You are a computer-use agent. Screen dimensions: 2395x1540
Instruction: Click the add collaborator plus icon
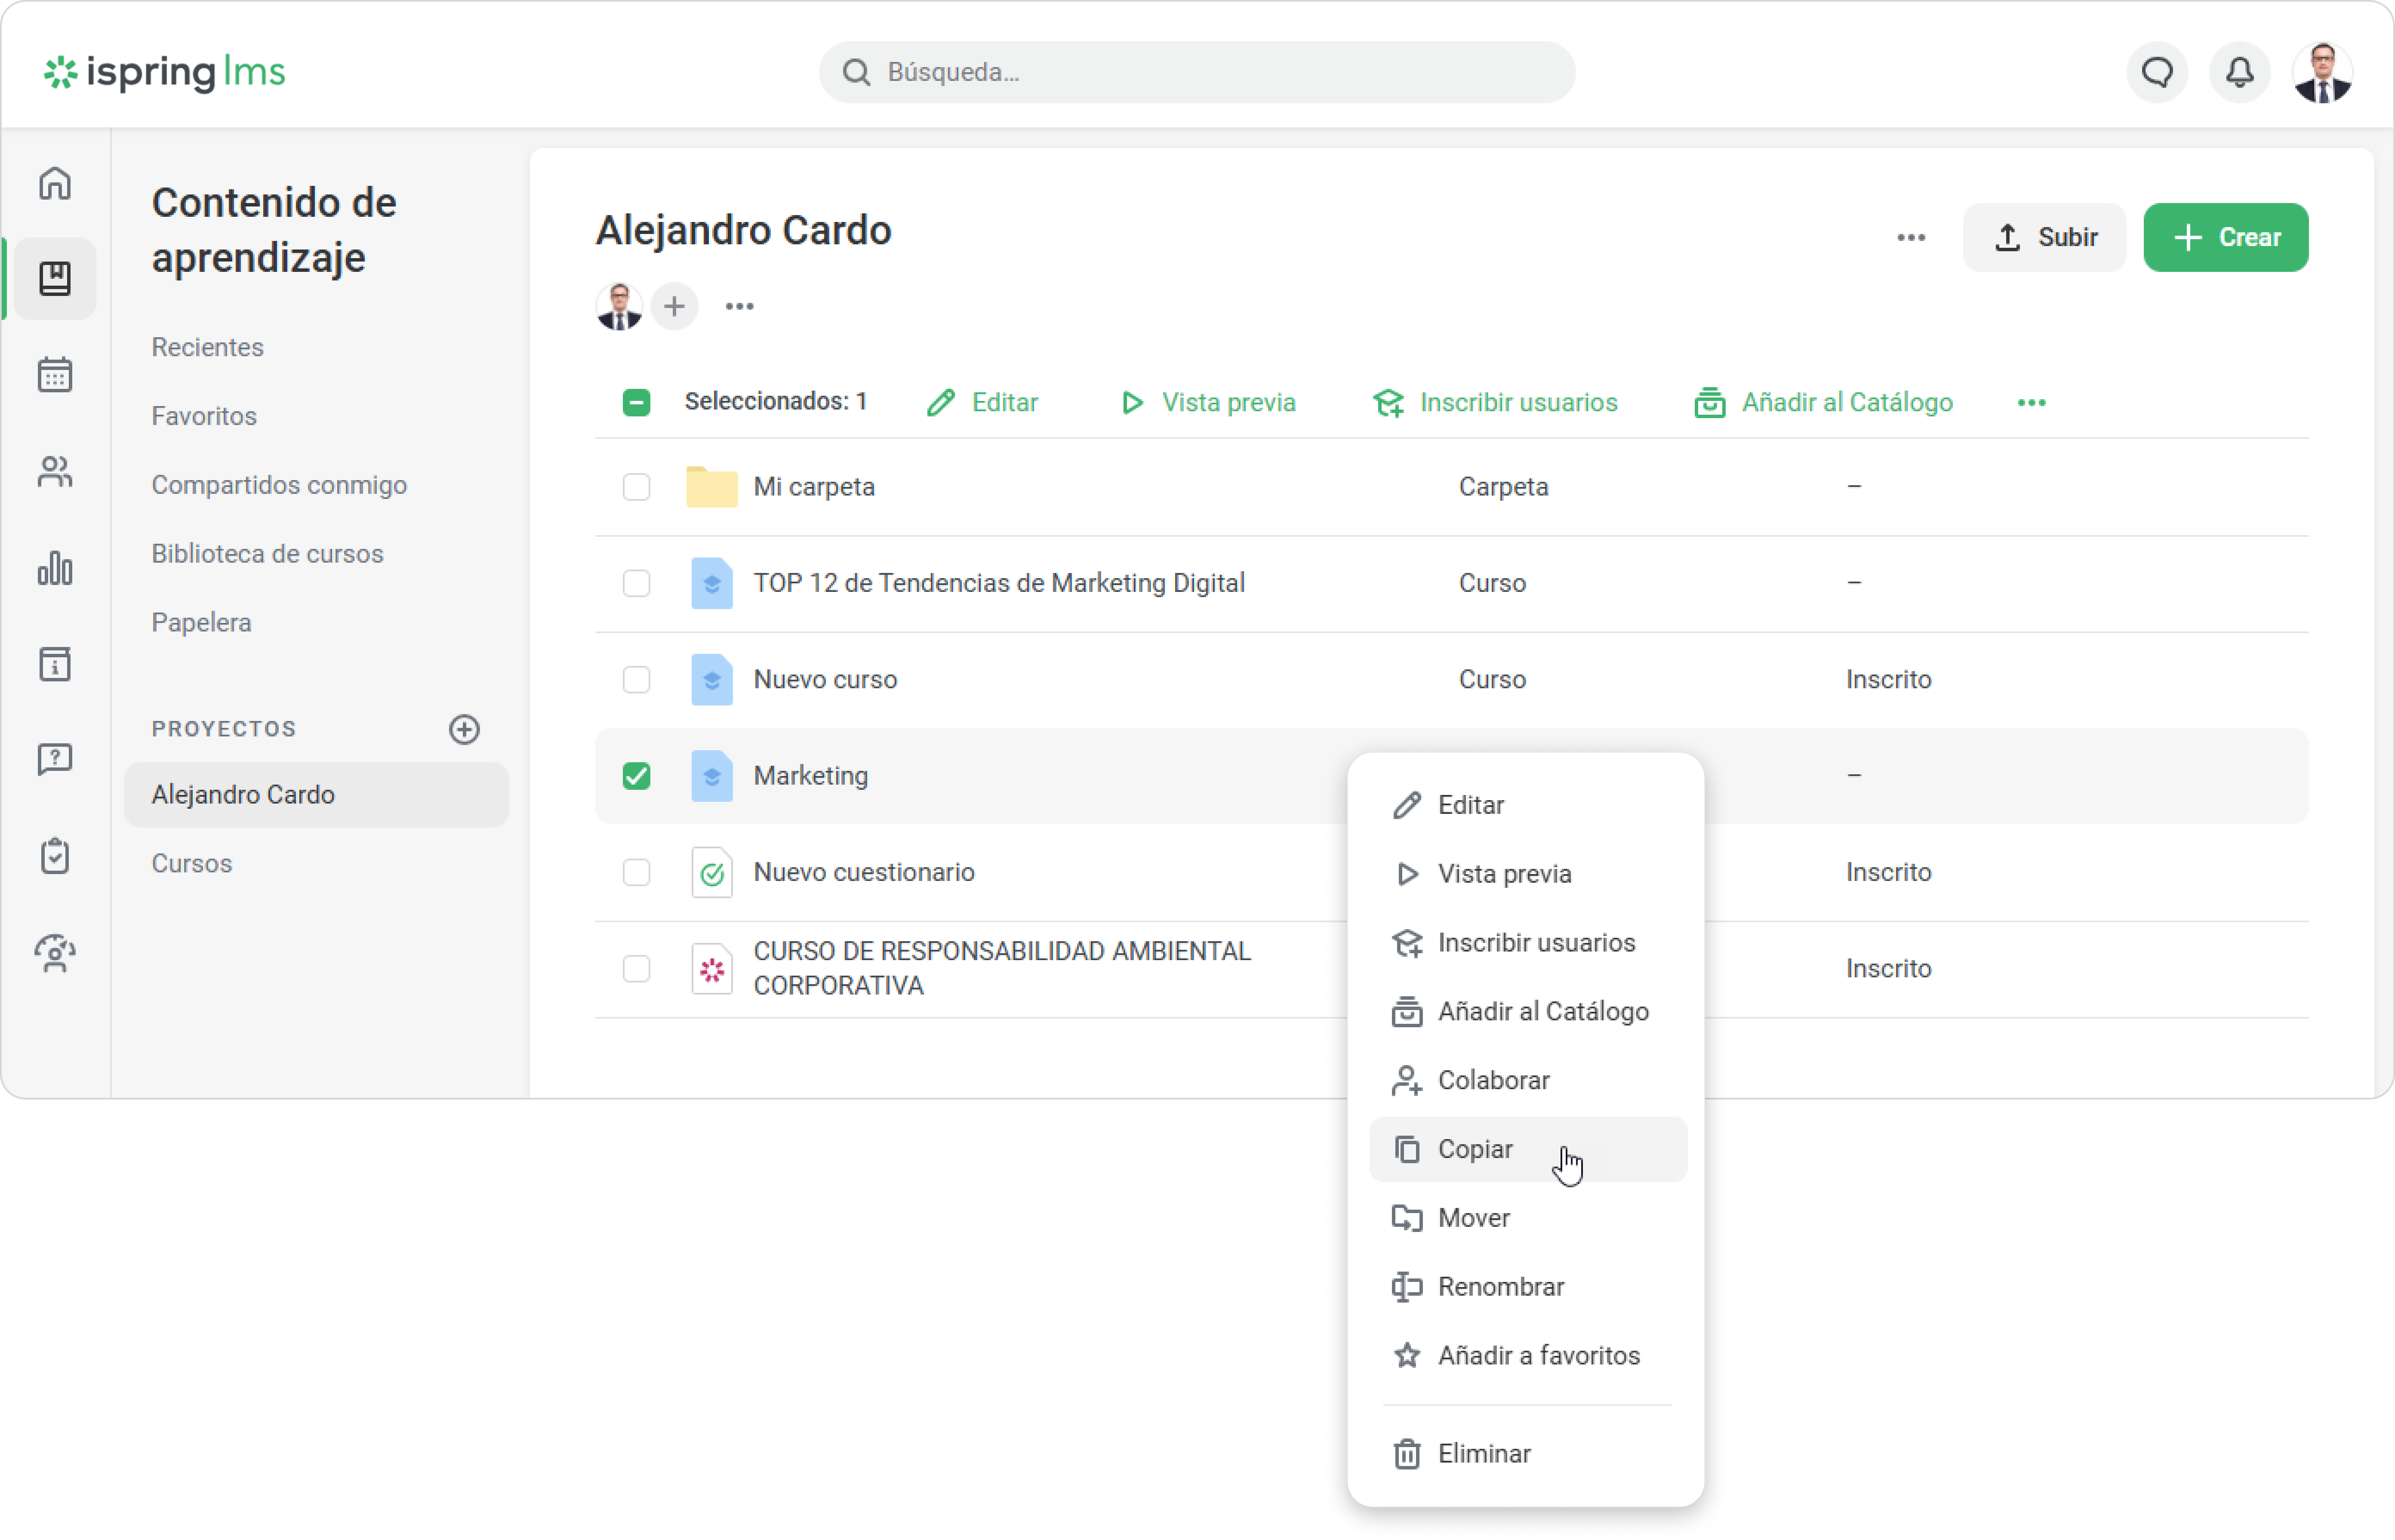click(x=674, y=306)
